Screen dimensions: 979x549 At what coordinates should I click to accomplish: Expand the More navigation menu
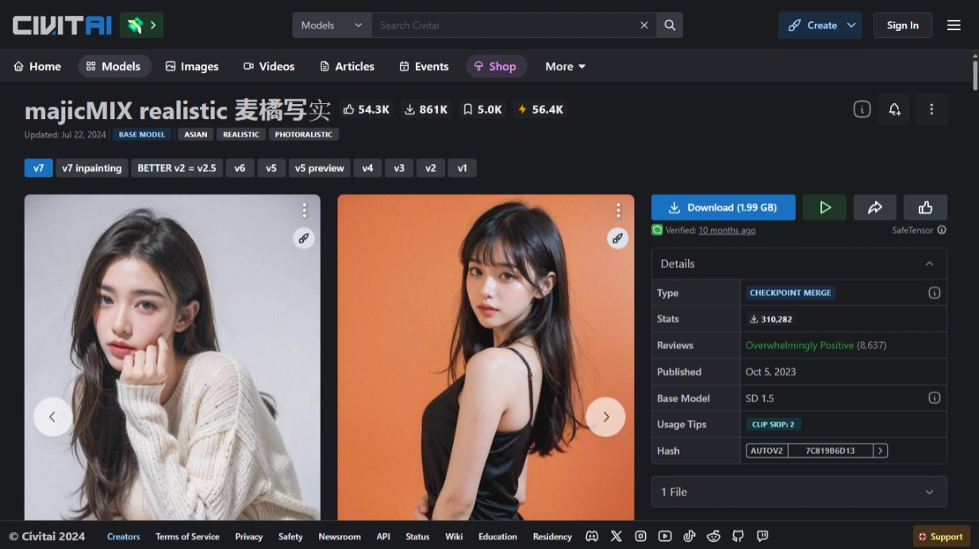tap(565, 67)
